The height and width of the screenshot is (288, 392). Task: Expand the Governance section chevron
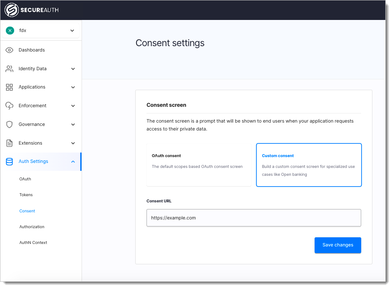click(73, 125)
